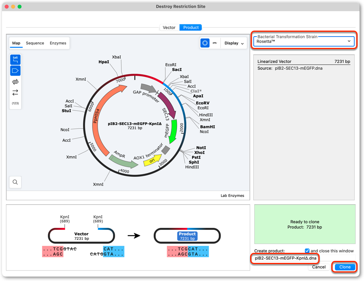Image resolution: width=364 pixels, height=281 pixels.
Task: Click the PstI enzyme site label
Action: (x=196, y=157)
